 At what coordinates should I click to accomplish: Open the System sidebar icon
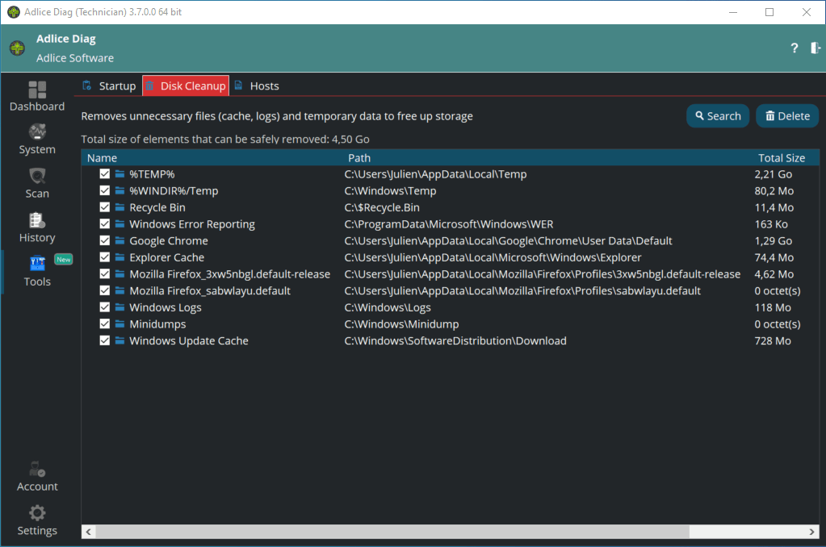37,132
